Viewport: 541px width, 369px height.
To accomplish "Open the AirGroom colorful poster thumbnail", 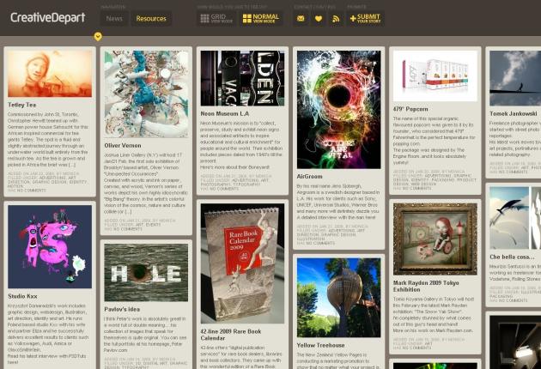I will [x=339, y=110].
